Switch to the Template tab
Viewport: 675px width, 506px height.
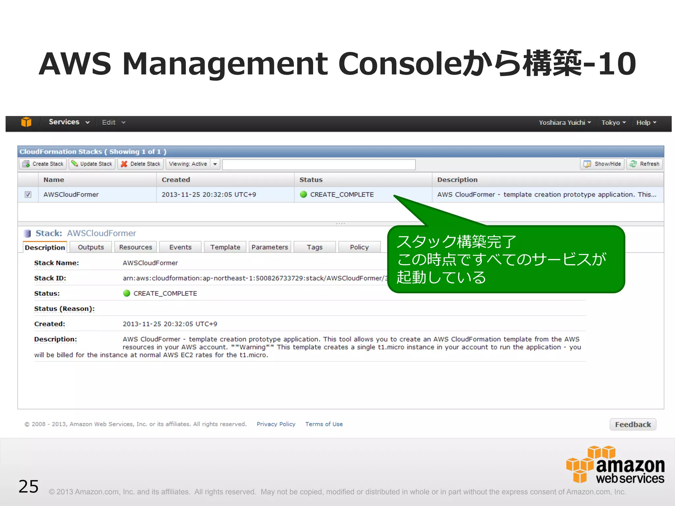[225, 247]
